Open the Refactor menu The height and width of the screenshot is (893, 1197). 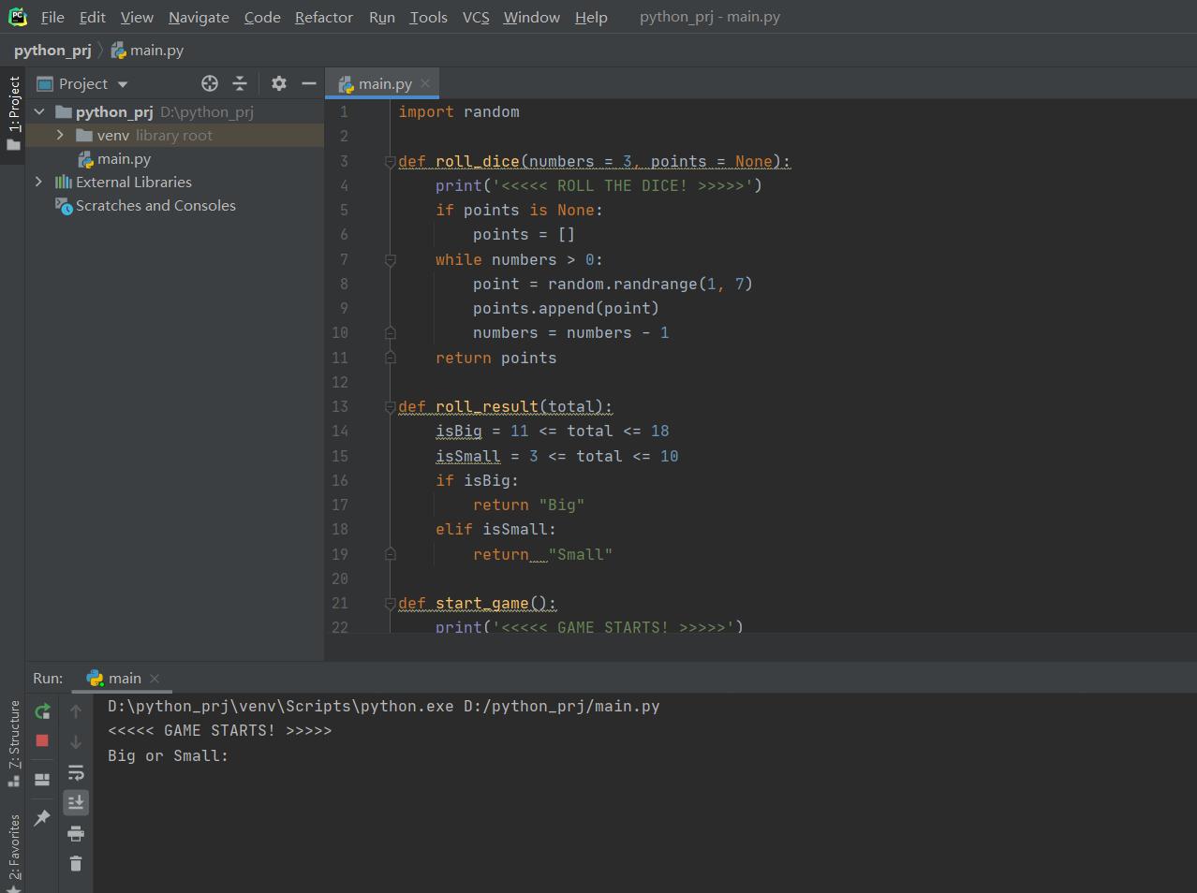pyautogui.click(x=323, y=17)
